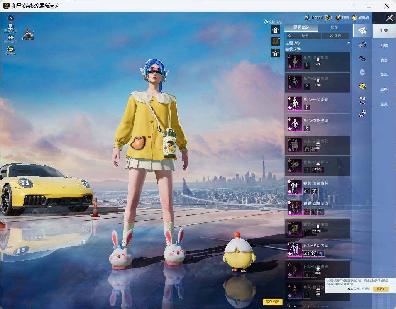Toggle favorite star on 角色-千金淑猫

coord(290,108)
